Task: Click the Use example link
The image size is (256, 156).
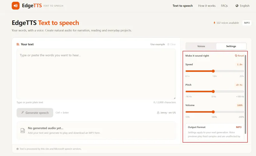Action: (x=157, y=44)
